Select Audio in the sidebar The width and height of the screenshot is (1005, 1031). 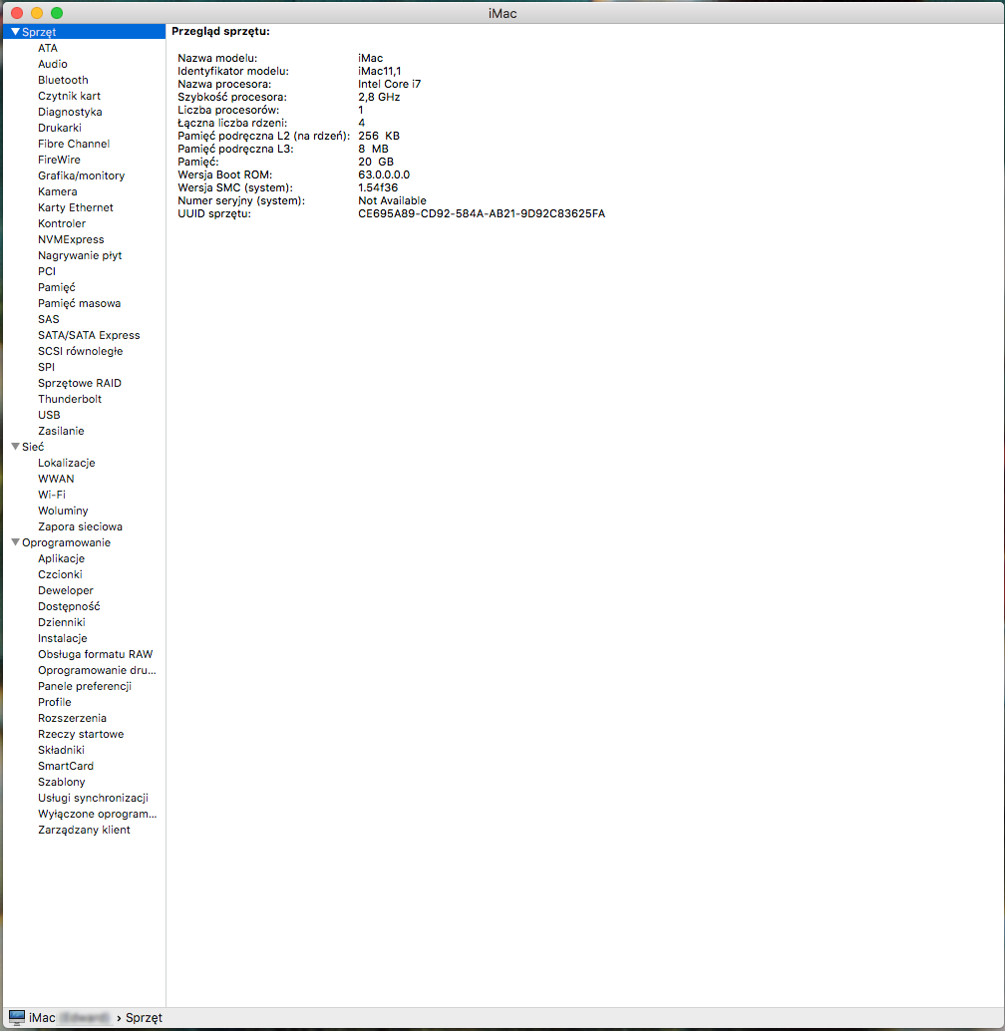point(53,64)
